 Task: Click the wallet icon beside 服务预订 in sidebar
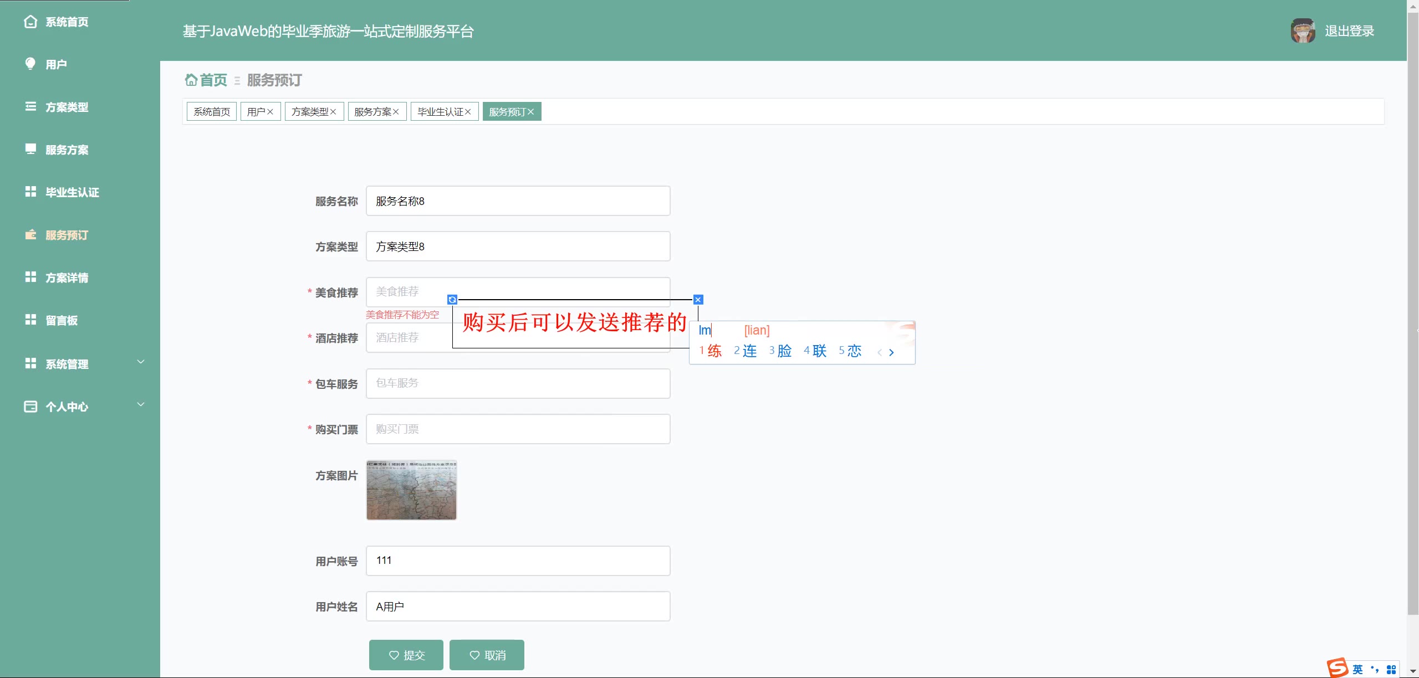(30, 234)
